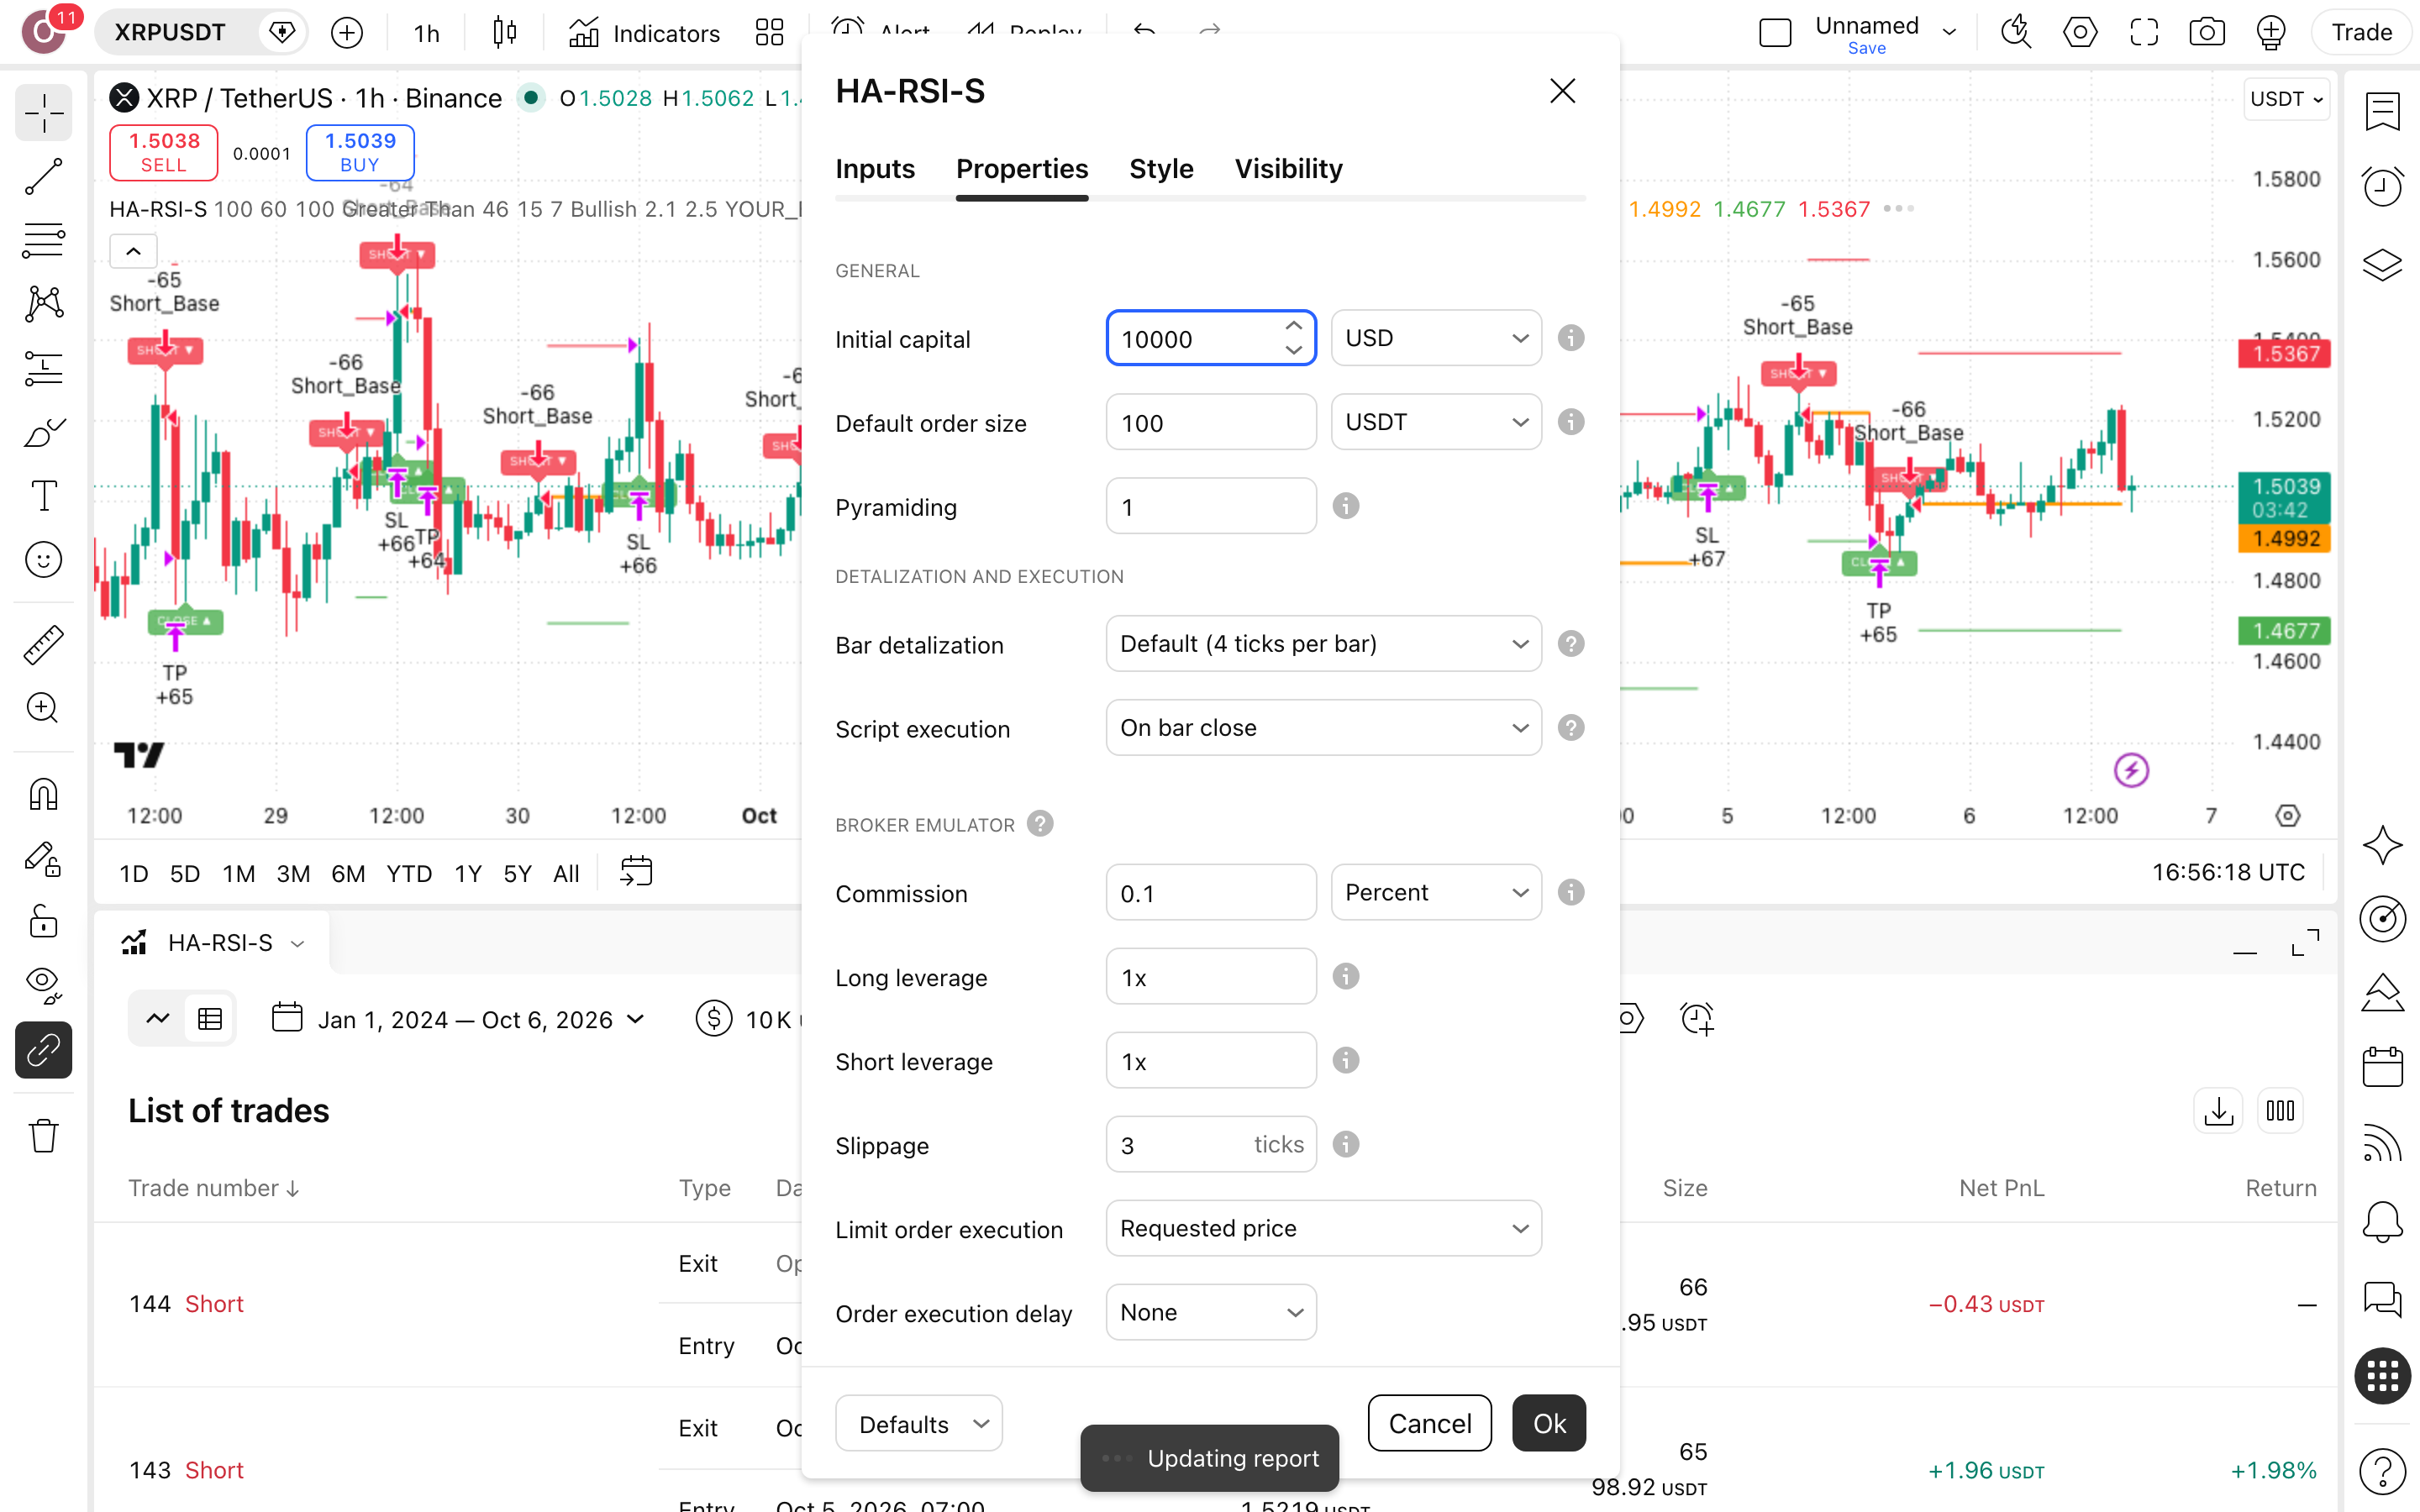This screenshot has width=2420, height=1512.
Task: Open the alerts clock panel
Action: (2382, 186)
